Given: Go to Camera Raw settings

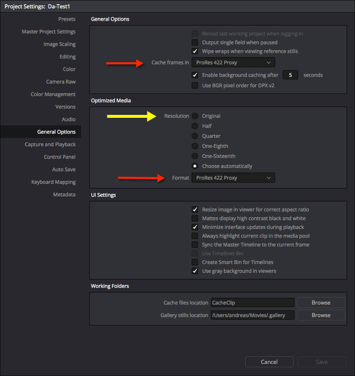Looking at the screenshot, I should point(61,82).
